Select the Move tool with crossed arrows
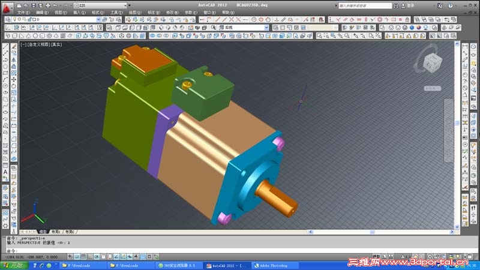 pos(14,80)
